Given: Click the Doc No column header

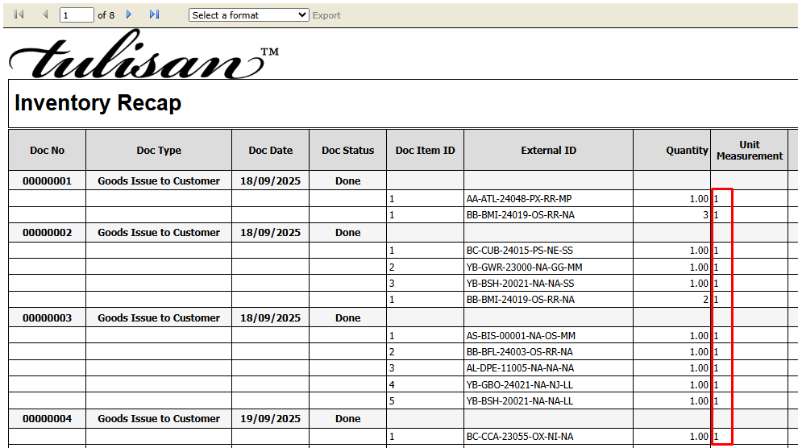Looking at the screenshot, I should [47, 150].
